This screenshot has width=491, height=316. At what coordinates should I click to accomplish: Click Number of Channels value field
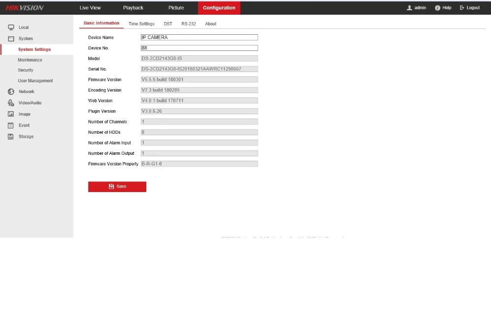click(199, 122)
